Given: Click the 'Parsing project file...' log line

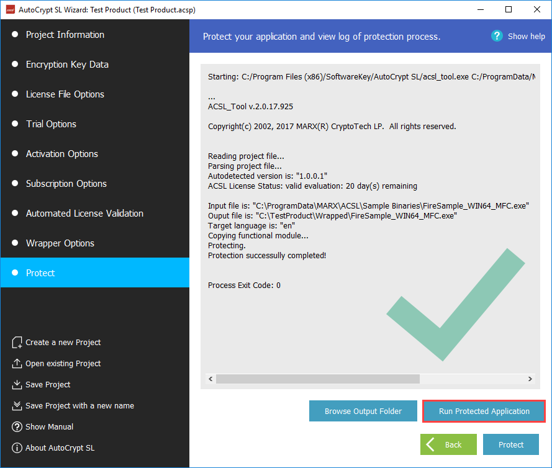Looking at the screenshot, I should coord(245,166).
